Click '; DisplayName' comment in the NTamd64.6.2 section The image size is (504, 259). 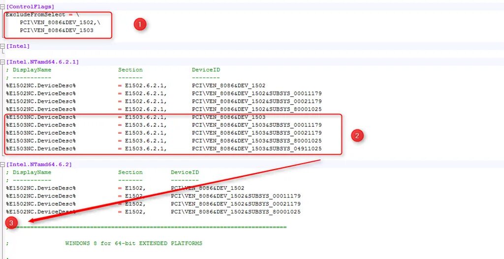point(29,173)
